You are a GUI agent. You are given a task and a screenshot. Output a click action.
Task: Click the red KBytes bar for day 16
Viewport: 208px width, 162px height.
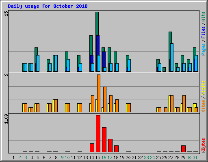click(x=104, y=140)
